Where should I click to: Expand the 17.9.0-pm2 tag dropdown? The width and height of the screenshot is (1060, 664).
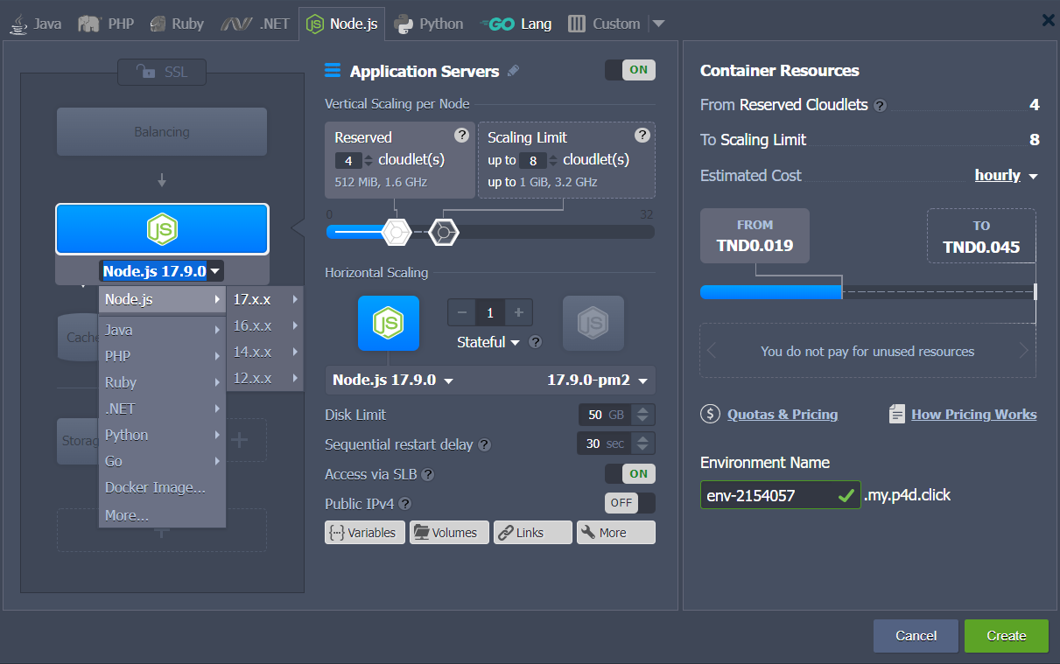coord(600,381)
